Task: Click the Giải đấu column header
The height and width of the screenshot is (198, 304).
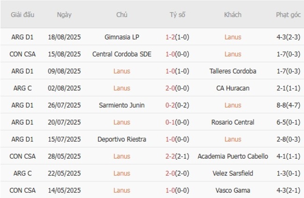Action: [x=22, y=14]
